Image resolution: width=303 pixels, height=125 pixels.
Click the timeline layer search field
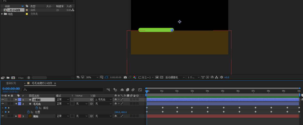coord(63,90)
